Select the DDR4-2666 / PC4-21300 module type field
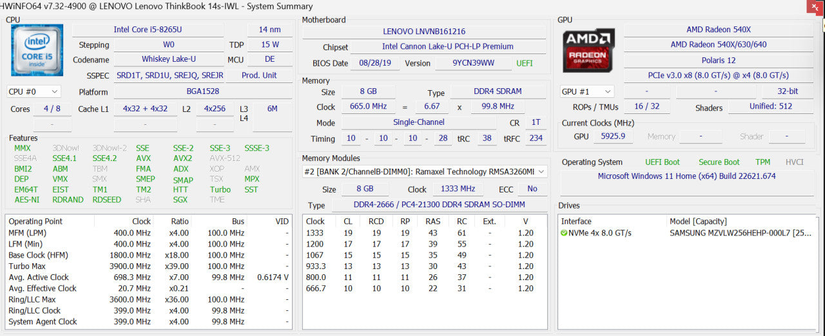 tap(439, 205)
